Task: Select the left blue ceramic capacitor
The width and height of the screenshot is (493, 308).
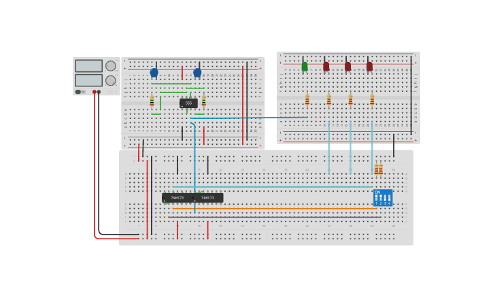Action: tap(154, 73)
